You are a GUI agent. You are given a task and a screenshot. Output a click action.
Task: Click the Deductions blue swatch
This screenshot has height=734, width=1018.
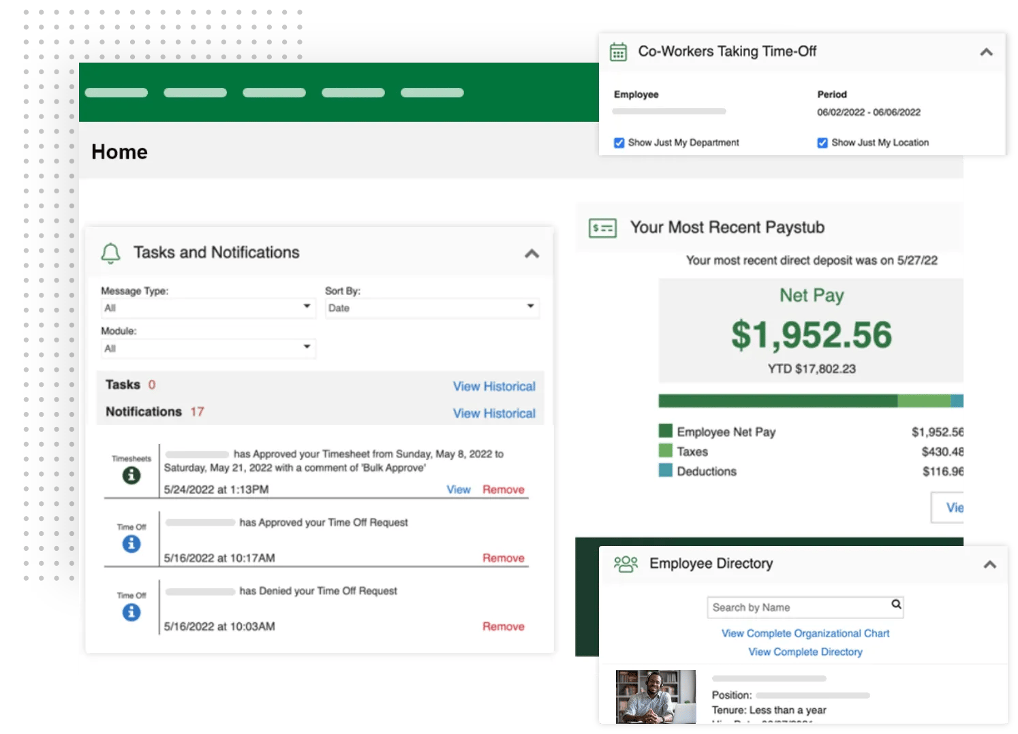point(666,470)
